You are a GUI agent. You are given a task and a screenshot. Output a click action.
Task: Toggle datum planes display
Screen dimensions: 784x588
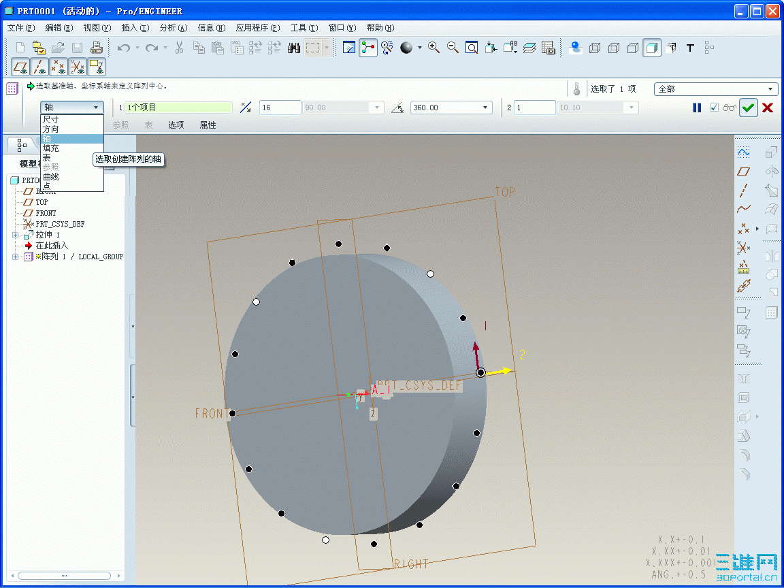point(20,67)
